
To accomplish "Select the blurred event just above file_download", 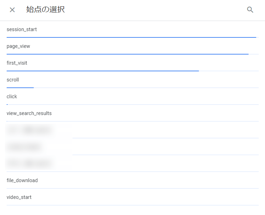I will 30,163.
